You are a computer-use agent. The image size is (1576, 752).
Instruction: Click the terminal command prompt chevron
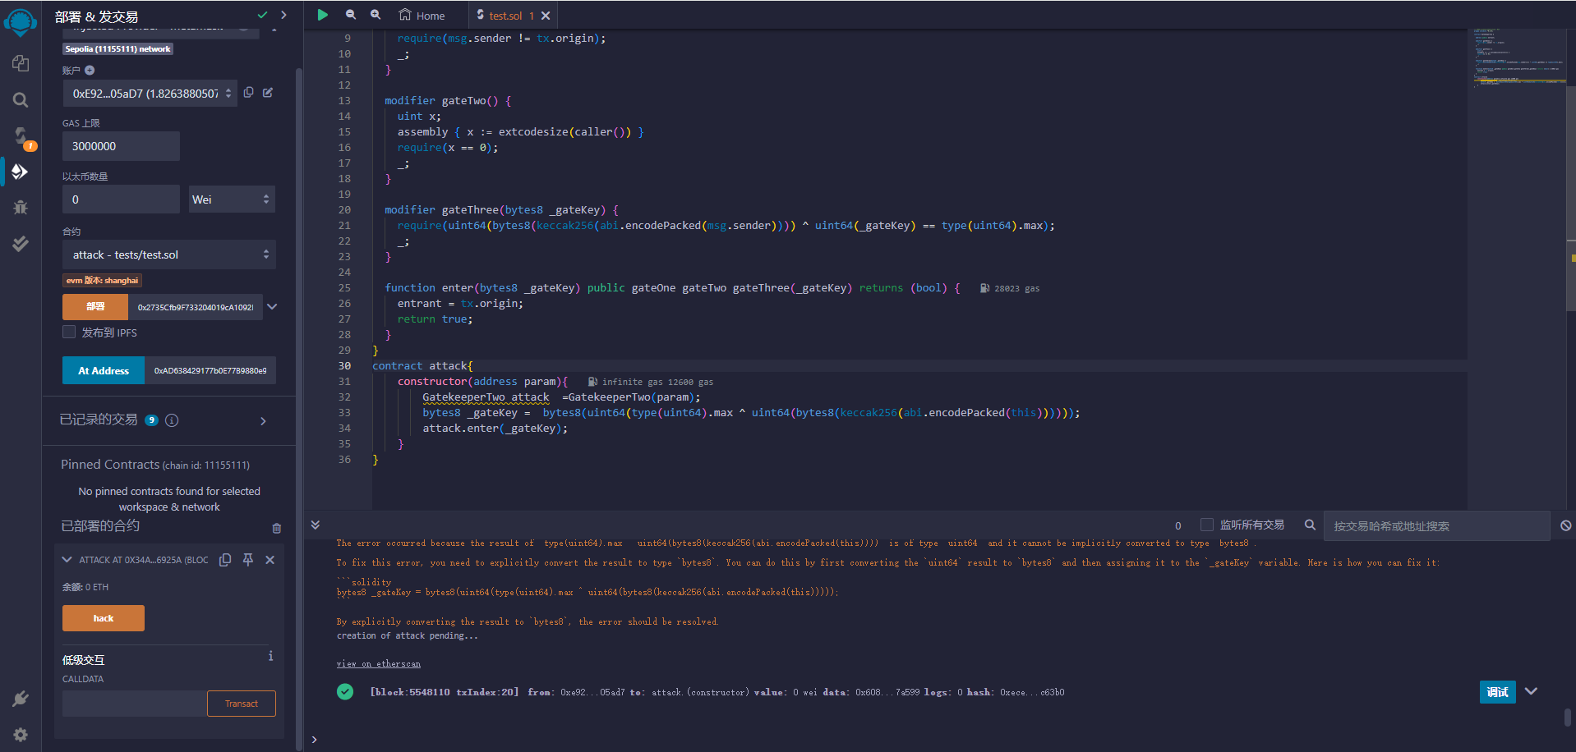tap(314, 740)
